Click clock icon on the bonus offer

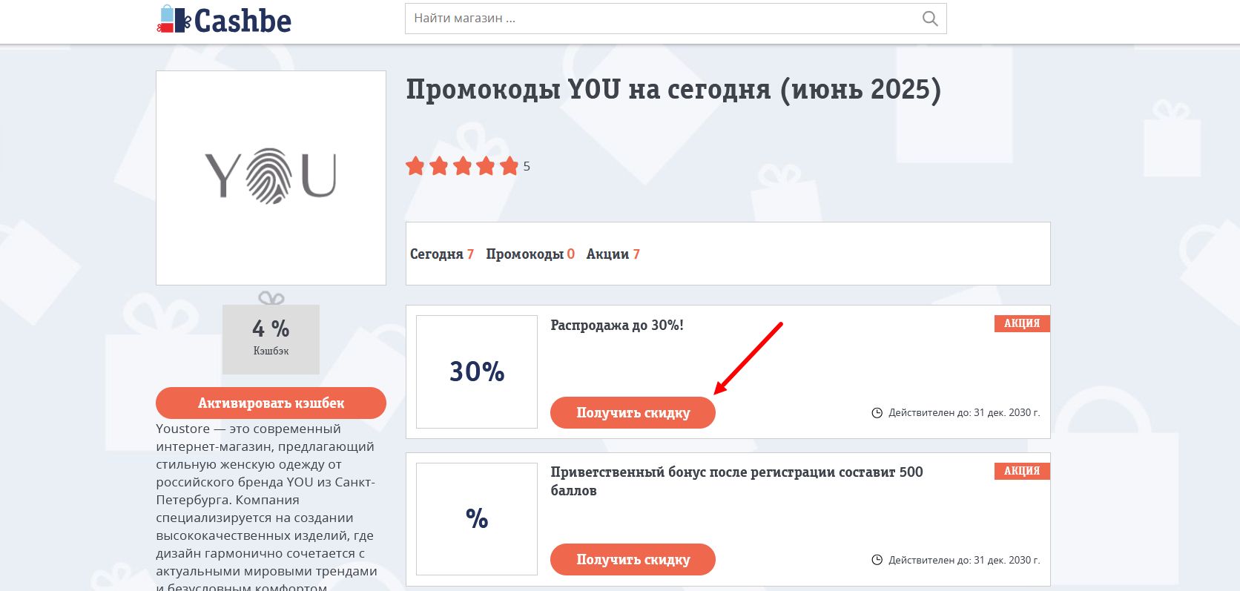[x=877, y=560]
